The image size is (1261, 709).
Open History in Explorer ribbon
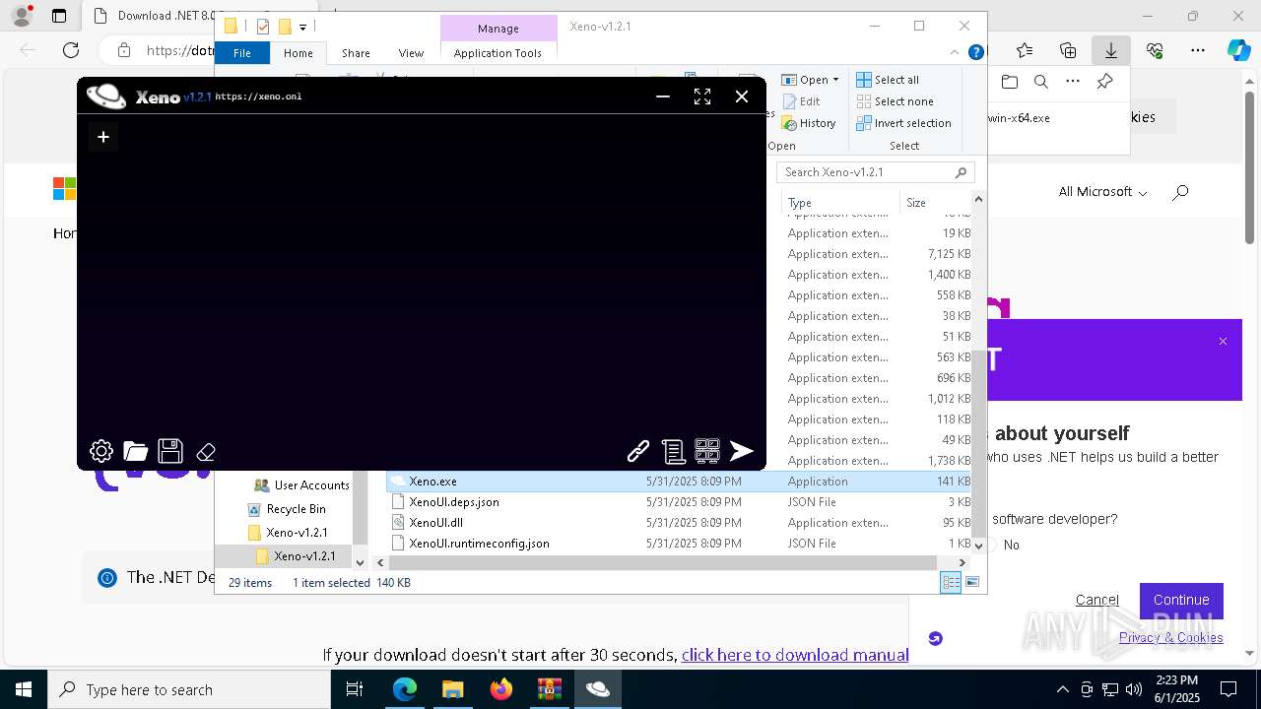tap(809, 123)
